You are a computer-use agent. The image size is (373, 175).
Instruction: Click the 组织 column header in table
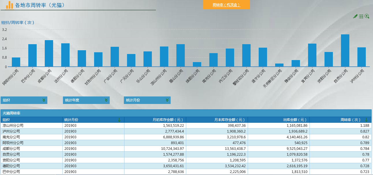[x=6, y=120]
